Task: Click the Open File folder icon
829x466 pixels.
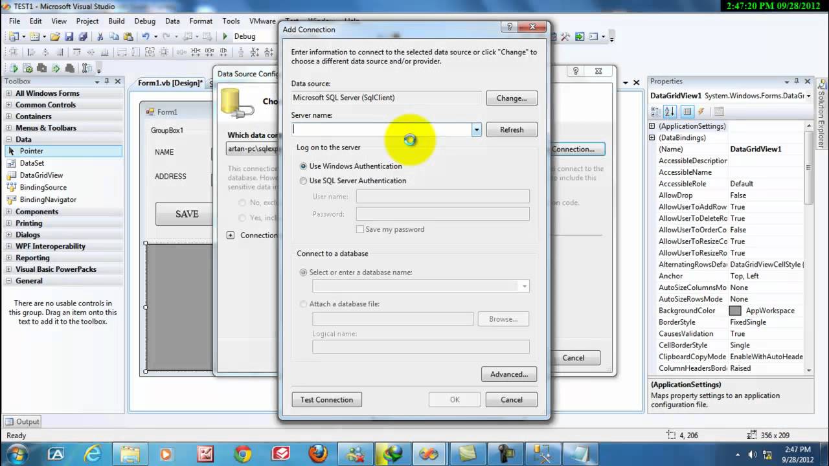Action: coord(56,37)
